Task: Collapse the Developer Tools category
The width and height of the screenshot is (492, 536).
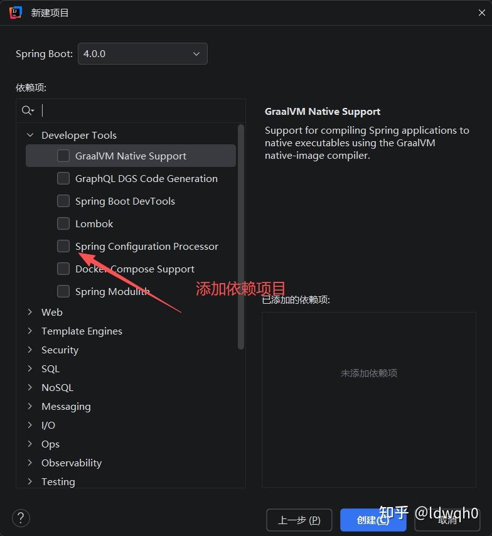Action: coord(30,135)
